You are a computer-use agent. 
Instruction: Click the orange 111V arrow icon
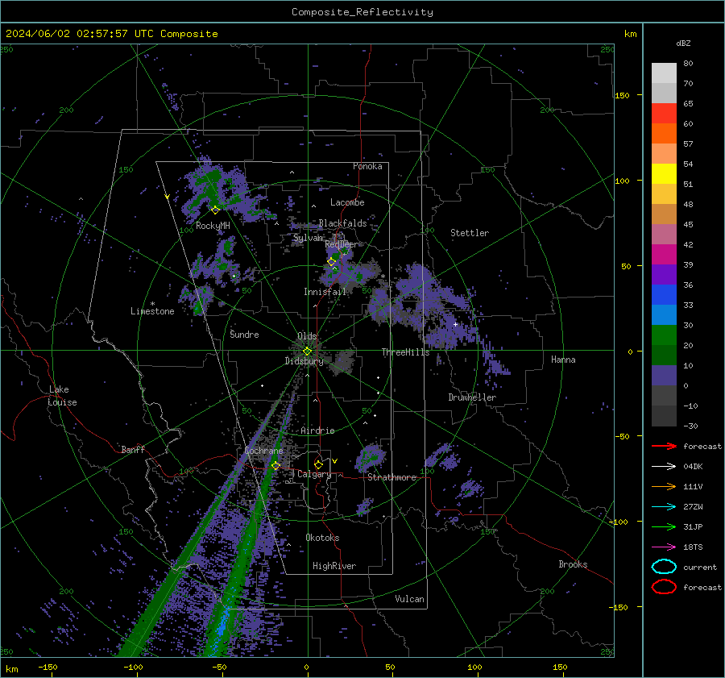point(664,486)
